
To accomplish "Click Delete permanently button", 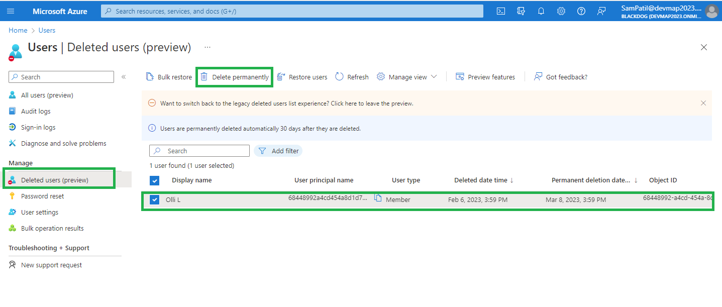I will [235, 77].
